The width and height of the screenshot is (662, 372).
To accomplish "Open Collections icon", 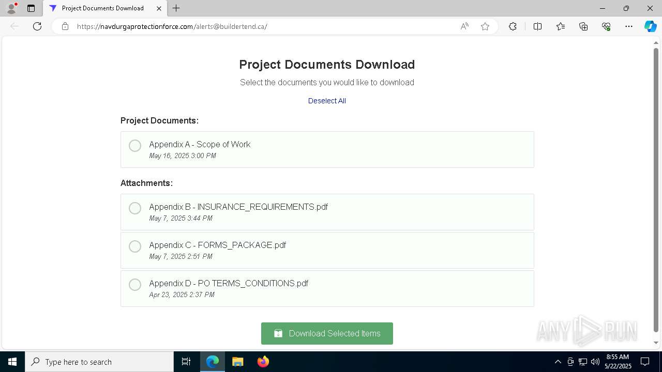I will (583, 26).
